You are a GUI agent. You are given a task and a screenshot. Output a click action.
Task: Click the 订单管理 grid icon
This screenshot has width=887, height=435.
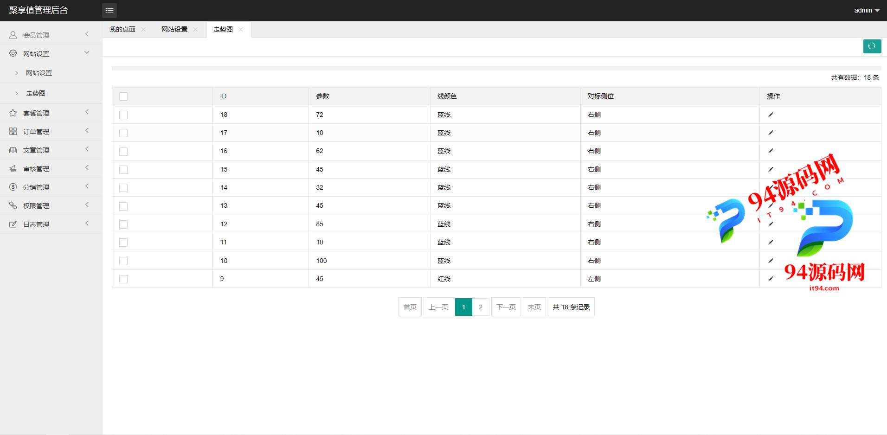[13, 131]
